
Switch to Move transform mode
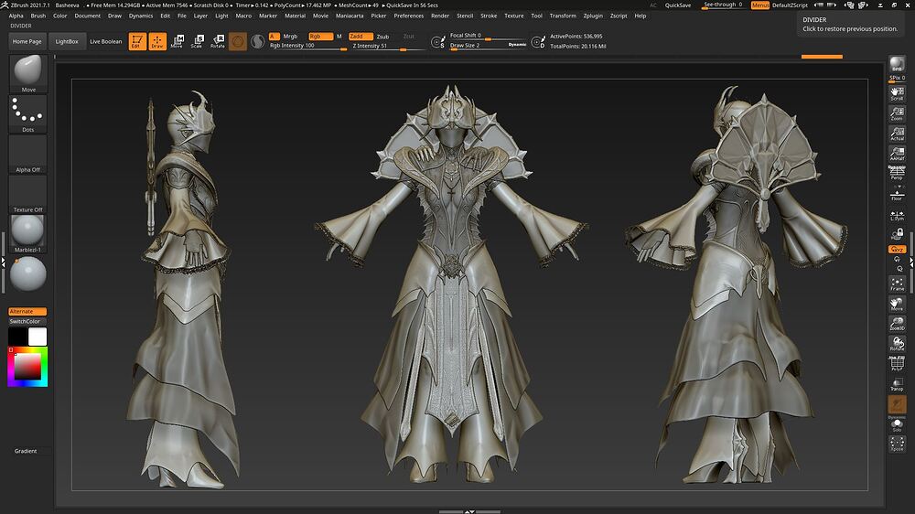177,41
